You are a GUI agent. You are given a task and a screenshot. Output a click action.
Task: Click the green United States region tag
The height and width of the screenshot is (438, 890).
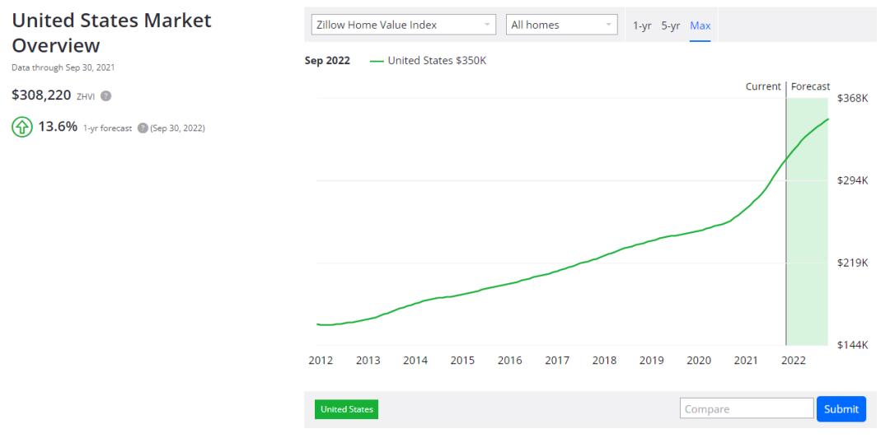(x=346, y=409)
